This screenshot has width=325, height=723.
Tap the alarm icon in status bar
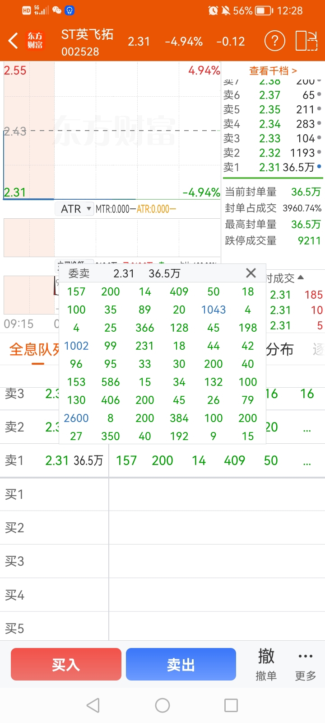click(213, 10)
